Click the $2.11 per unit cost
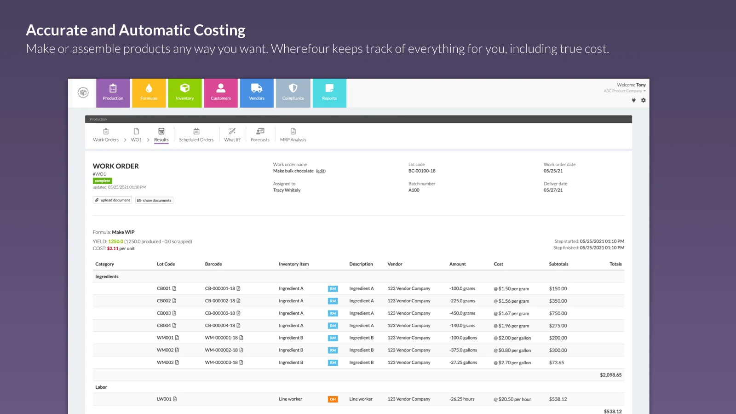The width and height of the screenshot is (736, 414). coord(121,248)
